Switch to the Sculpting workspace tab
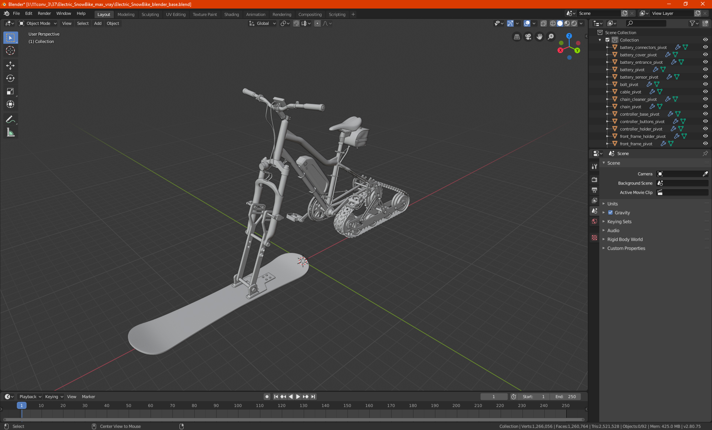Viewport: 712px width, 430px height. click(150, 14)
